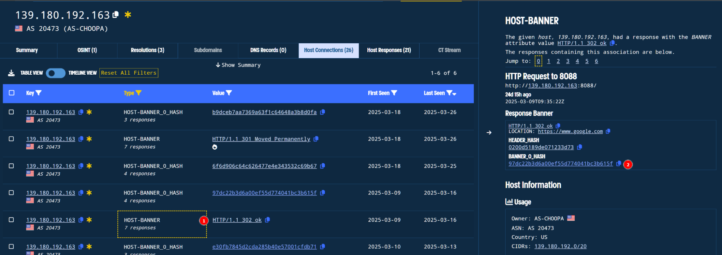The width and height of the screenshot is (722, 255).
Task: Copy the google.com LOCATION URL
Action: [608, 131]
